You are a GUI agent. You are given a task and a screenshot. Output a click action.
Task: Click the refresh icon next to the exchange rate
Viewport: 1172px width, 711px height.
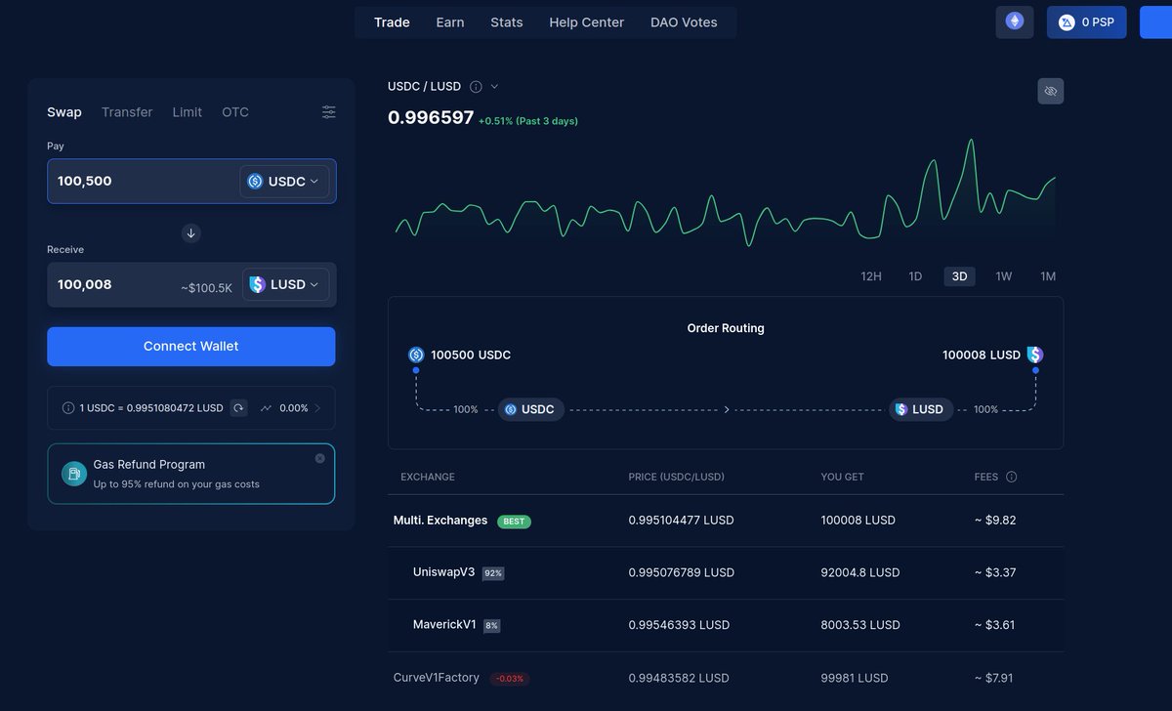(x=237, y=407)
